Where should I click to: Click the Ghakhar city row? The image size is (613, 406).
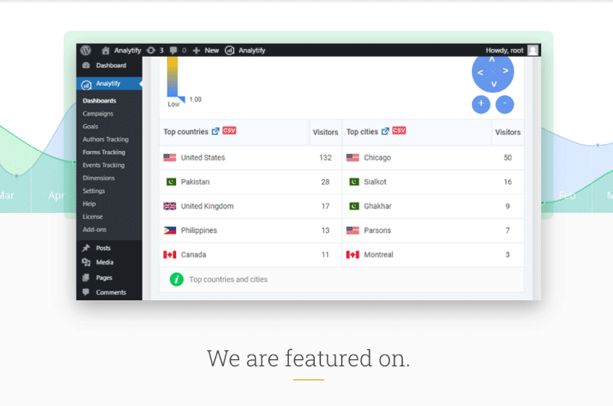[x=433, y=206]
